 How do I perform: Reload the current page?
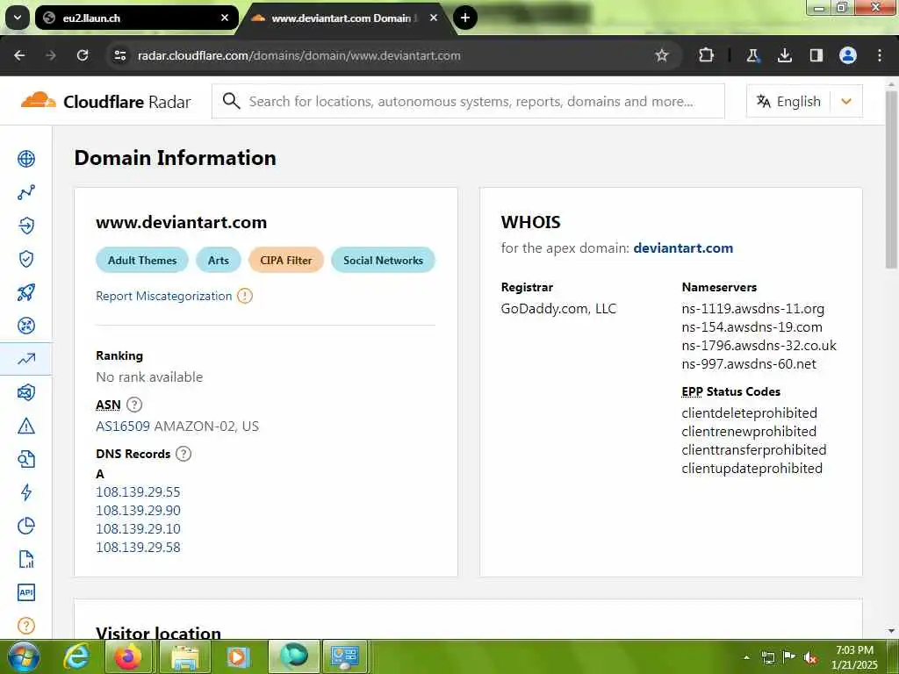click(83, 55)
